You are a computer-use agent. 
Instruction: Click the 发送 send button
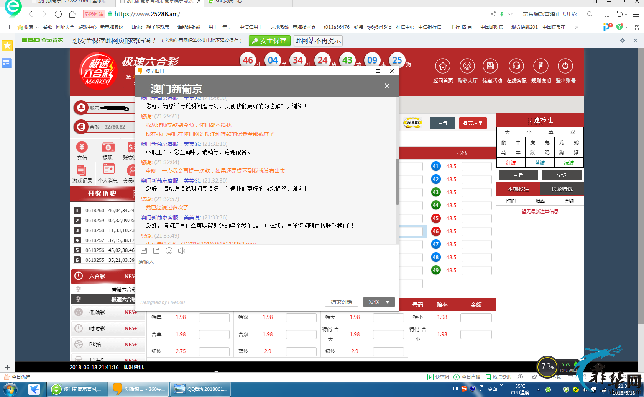(374, 302)
